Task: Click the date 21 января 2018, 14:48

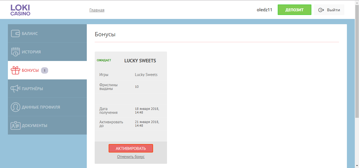Action: coord(147,124)
